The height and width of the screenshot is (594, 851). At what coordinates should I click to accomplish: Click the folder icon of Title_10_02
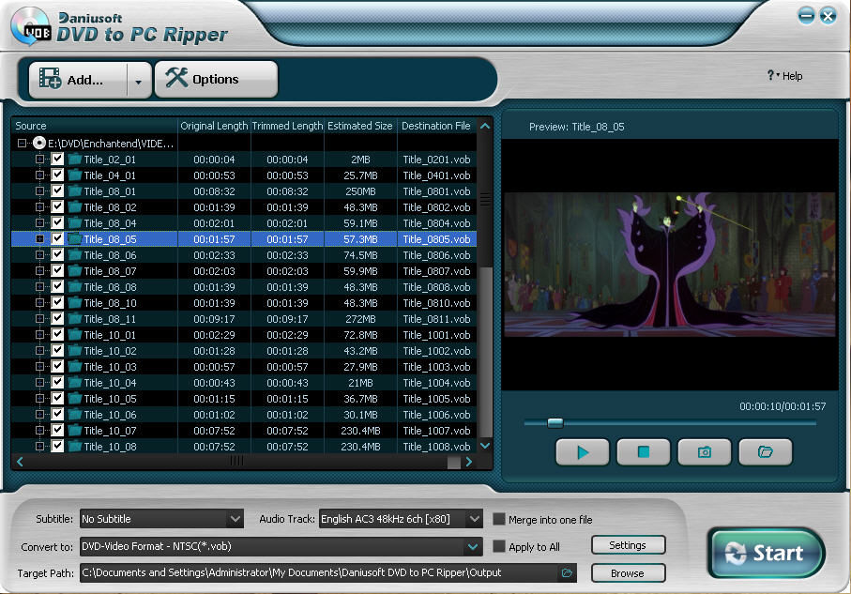click(x=75, y=350)
